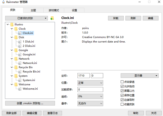Click the Welcome.ini skin file icon

click(x=20, y=89)
